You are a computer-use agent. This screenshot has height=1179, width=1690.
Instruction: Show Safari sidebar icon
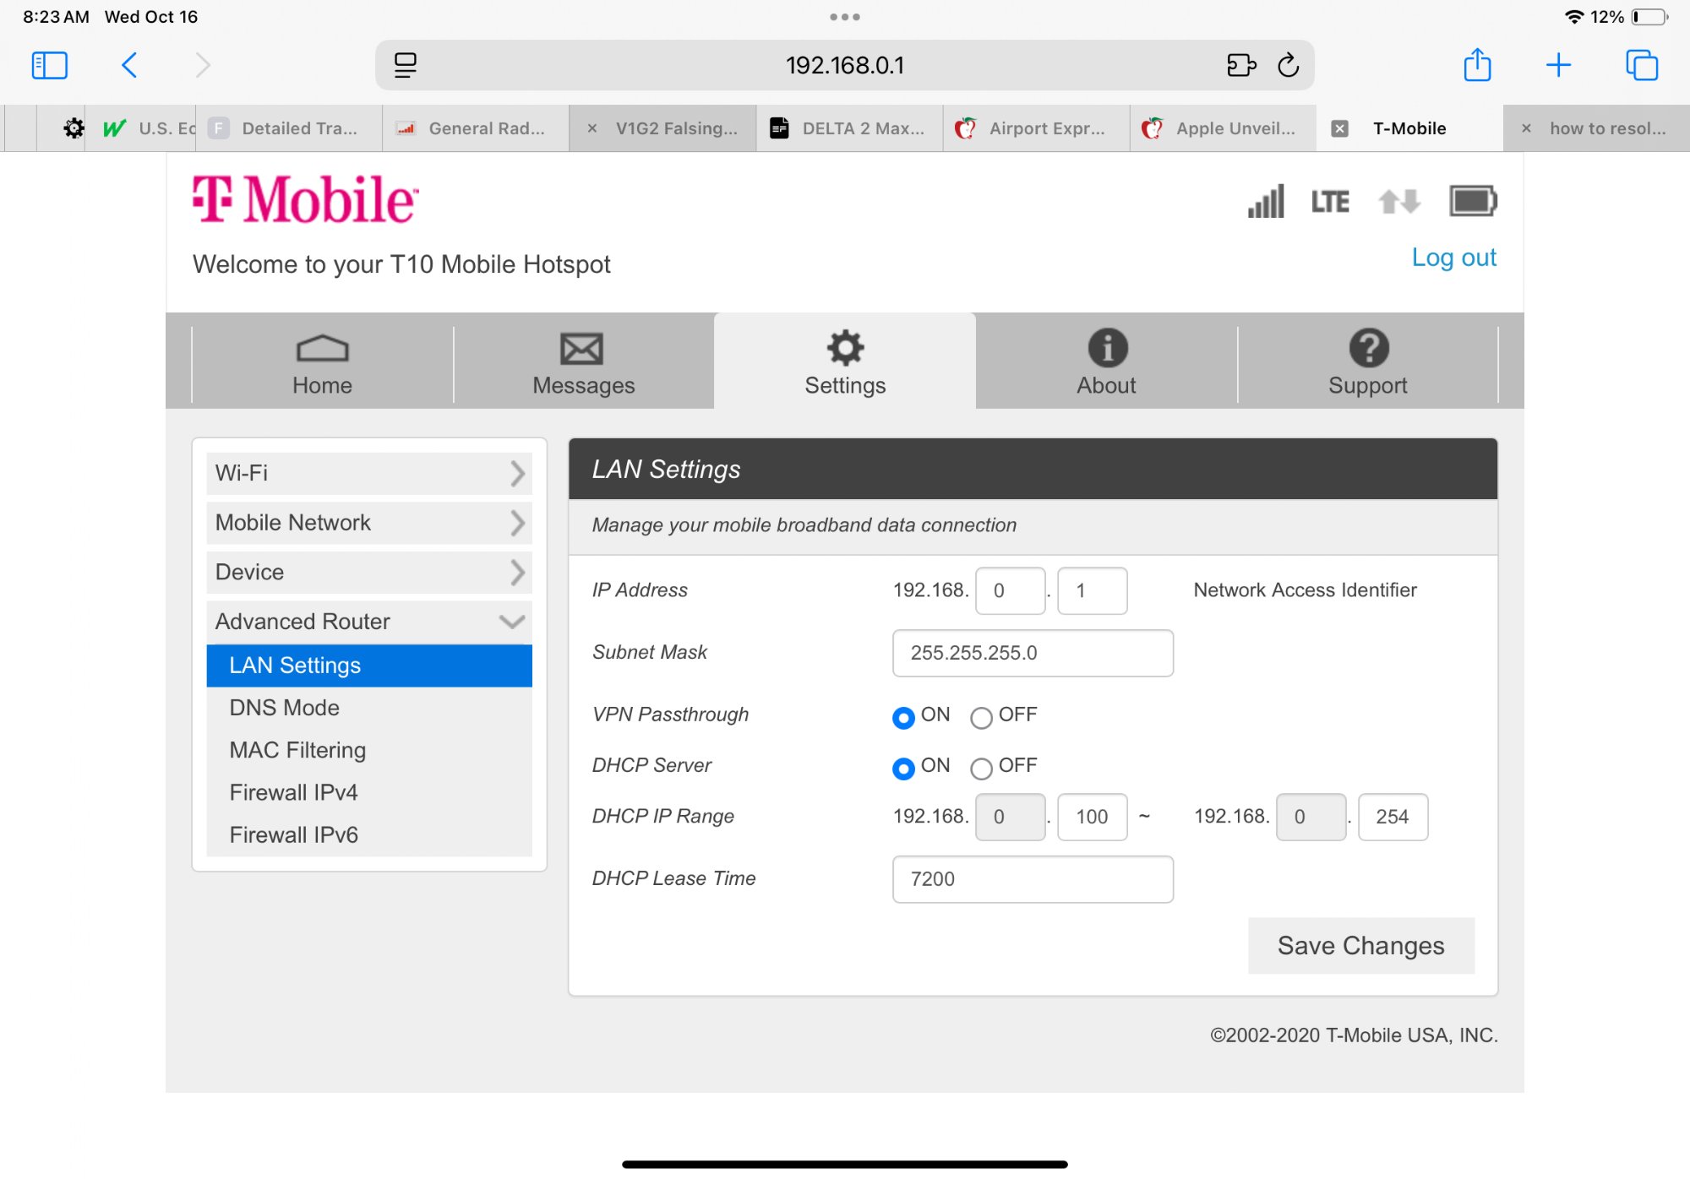49,65
